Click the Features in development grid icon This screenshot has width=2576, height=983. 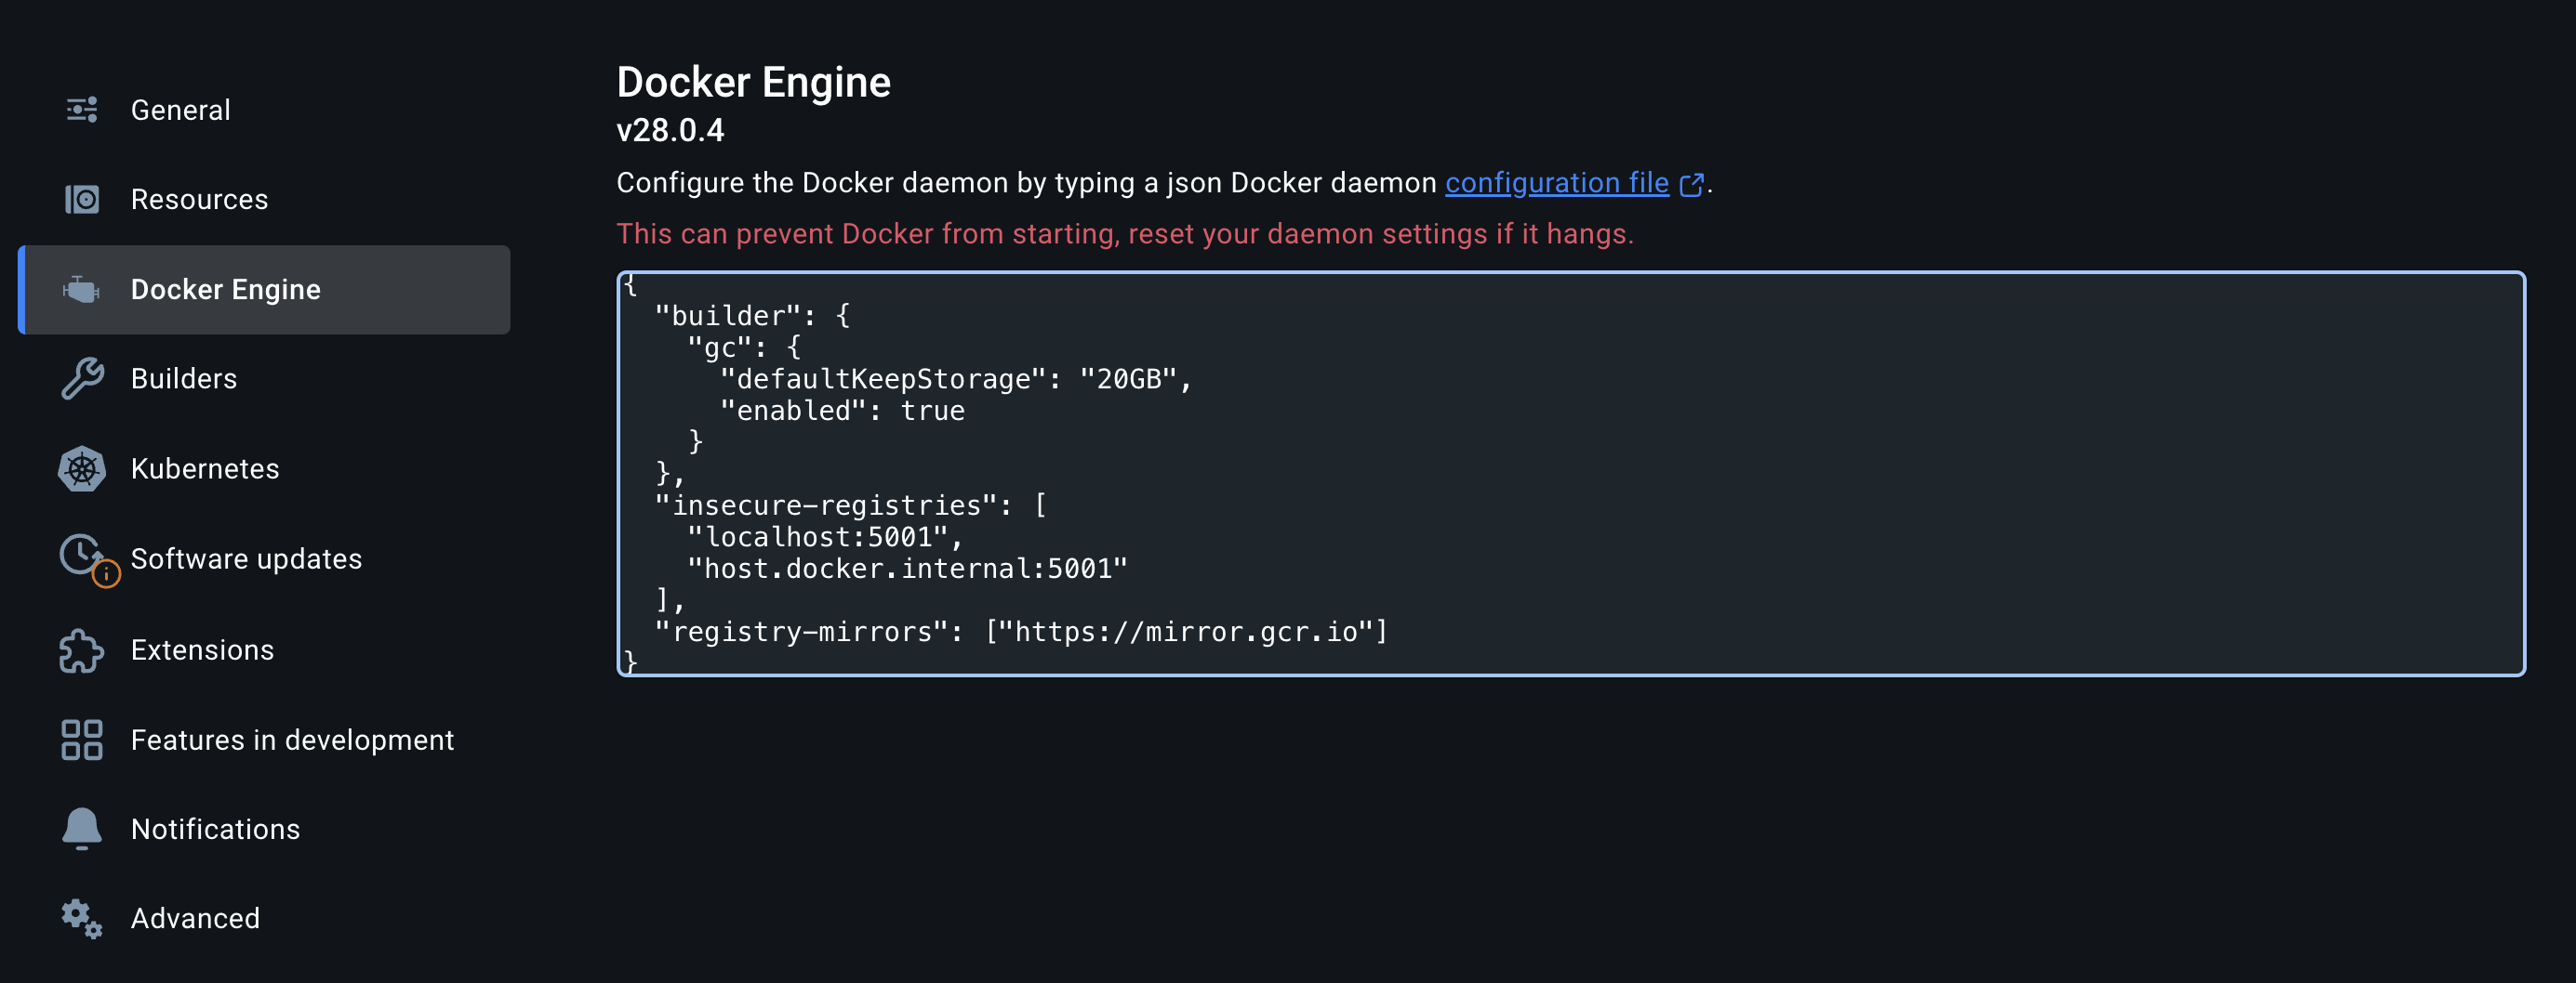[82, 740]
